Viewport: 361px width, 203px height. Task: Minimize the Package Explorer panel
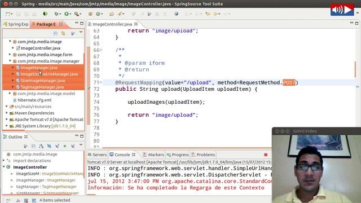click(77, 23)
